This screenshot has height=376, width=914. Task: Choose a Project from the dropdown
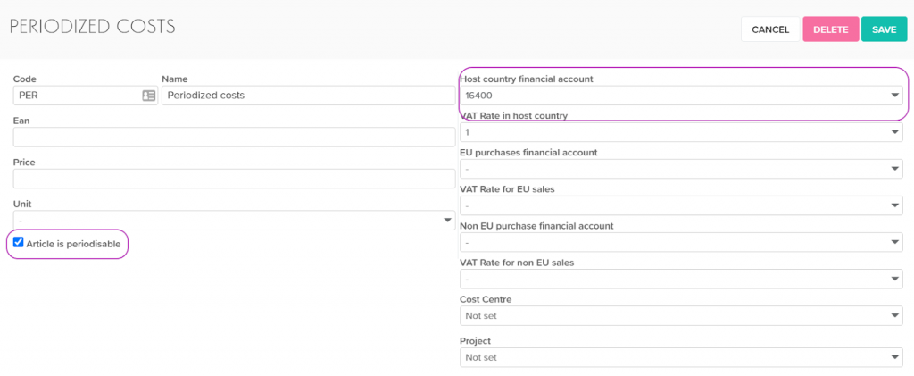[x=682, y=357]
